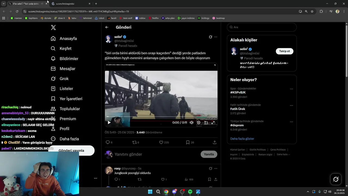Screen dimensions: 348x196
Task: Repost roxy's comment
Action: pos(139,179)
